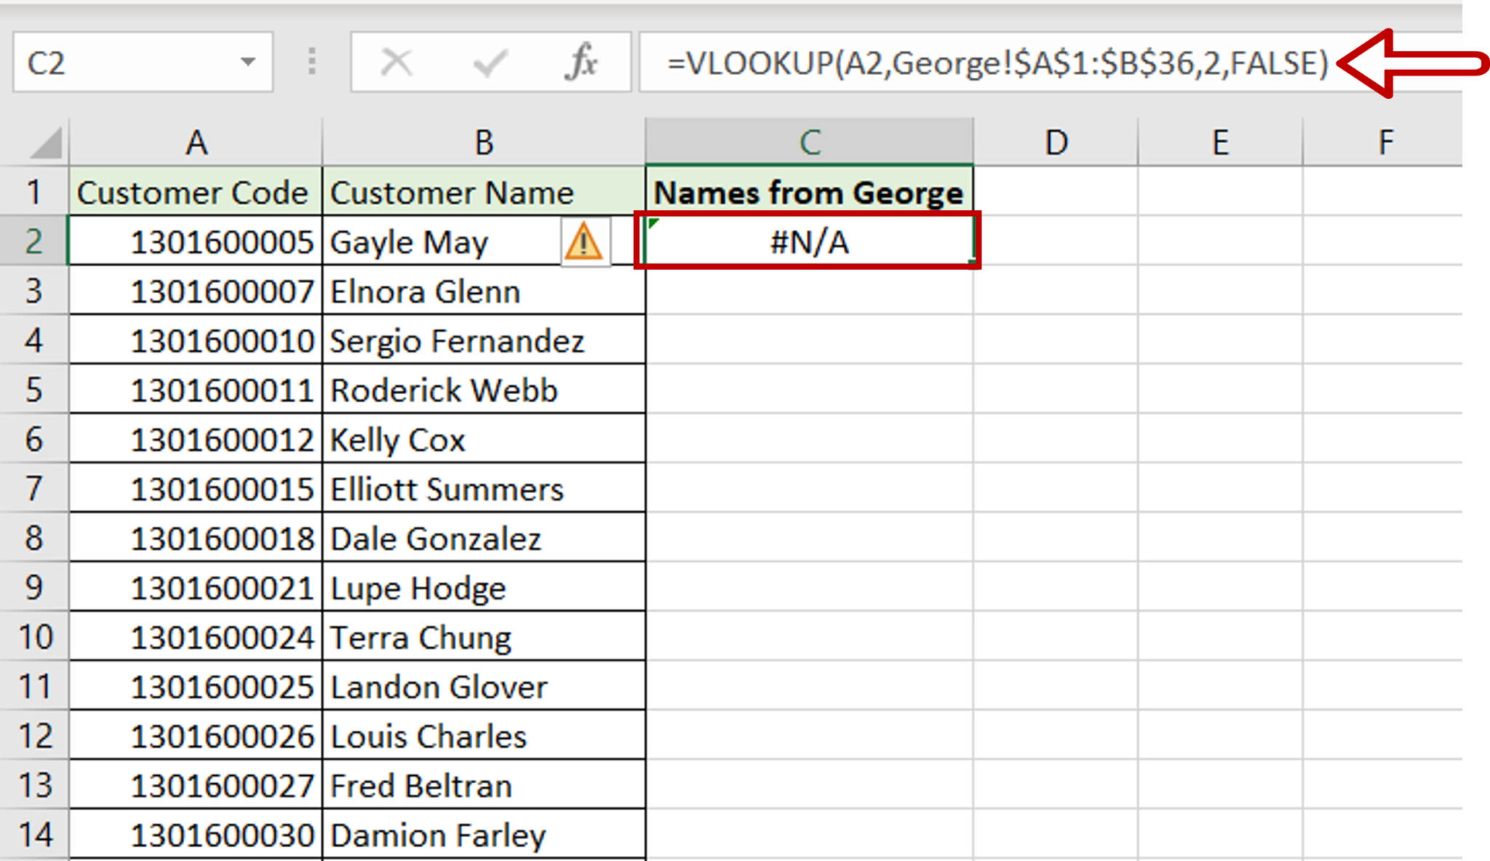Select the Kelly Cox cell
The height and width of the screenshot is (861, 1490).
pos(484,439)
